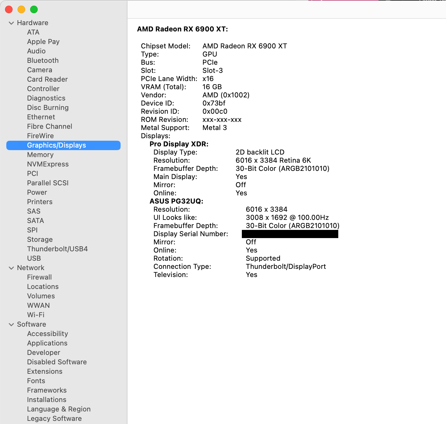This screenshot has height=424, width=446.
Task: Click the 'Slot-3' slot value
Action: click(x=213, y=71)
